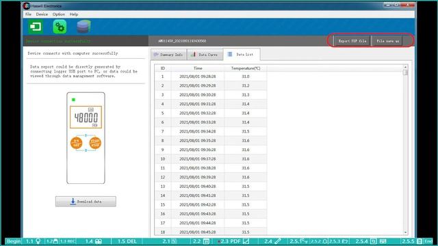Click the orange ON/OFF button on device image
Image resolution: width=438 pixels, height=246 pixels.
pos(76,143)
